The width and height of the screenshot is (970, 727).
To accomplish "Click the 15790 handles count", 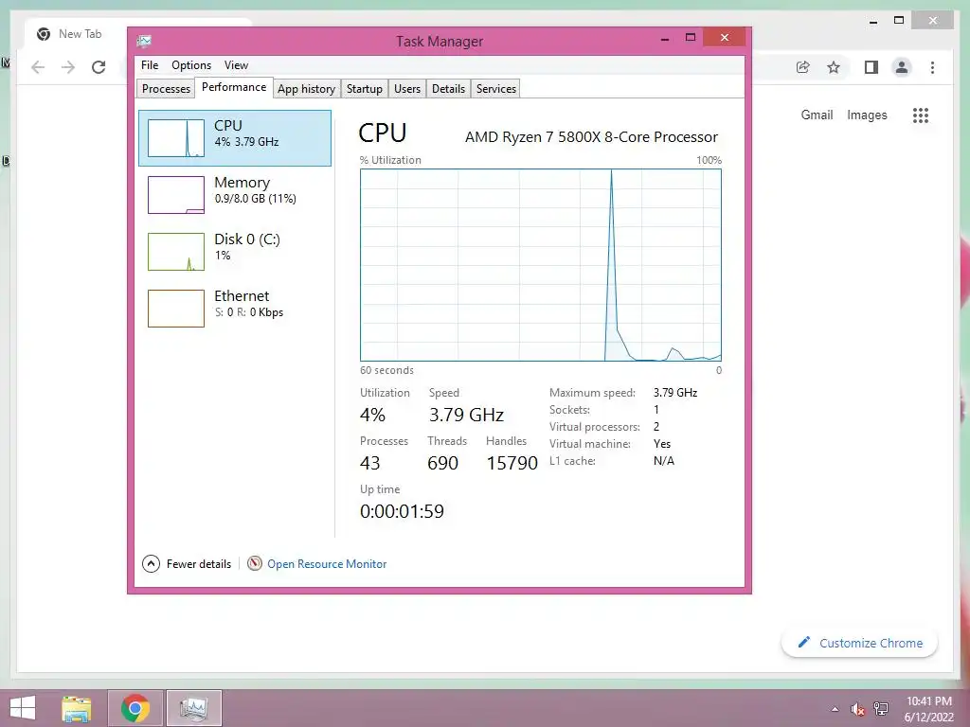I will pyautogui.click(x=512, y=463).
